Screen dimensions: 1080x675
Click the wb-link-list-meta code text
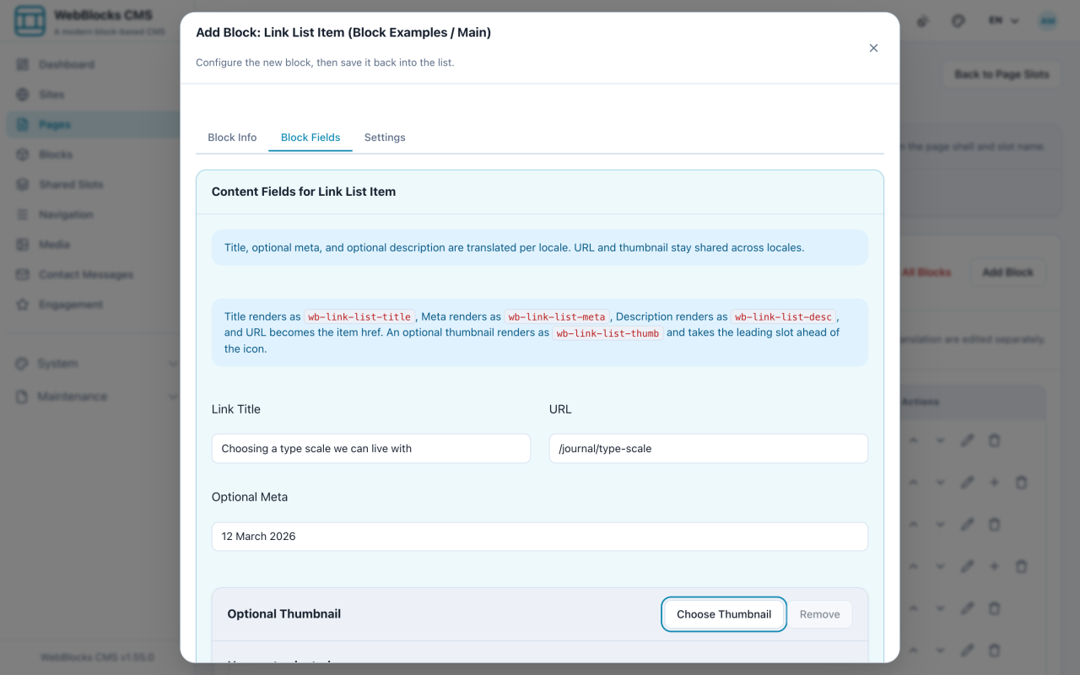pos(557,317)
